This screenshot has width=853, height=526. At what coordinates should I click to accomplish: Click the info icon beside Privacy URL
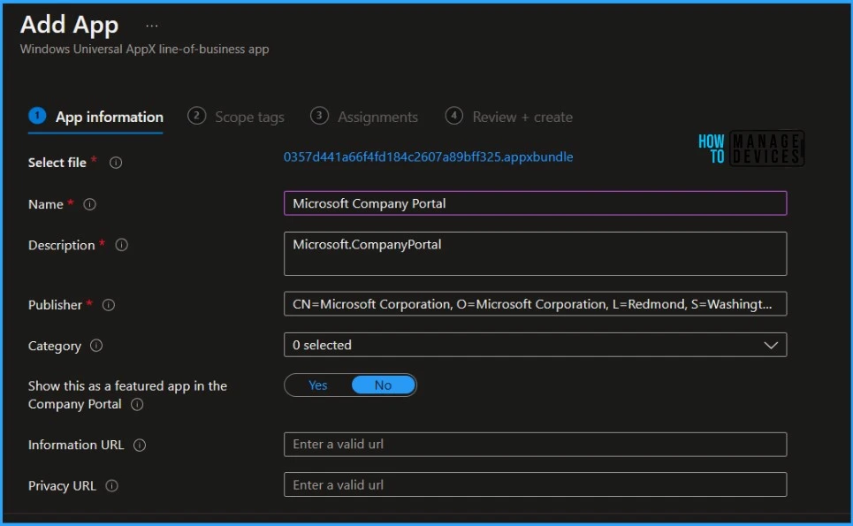(x=111, y=486)
